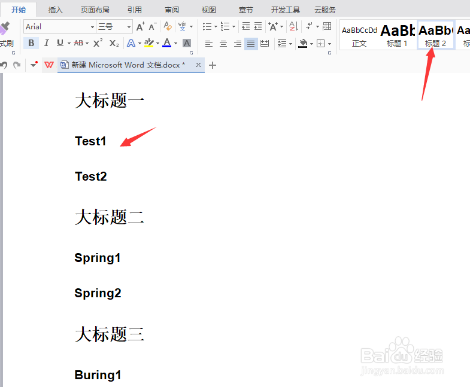Viewport: 470px width, 387px height.
Task: Close the 新建 Microsoft Word 文档.docx tab
Action: point(198,65)
